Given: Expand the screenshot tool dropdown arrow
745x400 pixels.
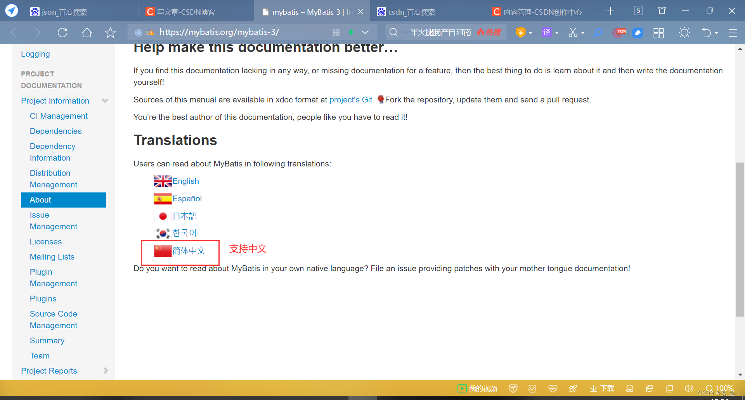Looking at the screenshot, I should 583,33.
